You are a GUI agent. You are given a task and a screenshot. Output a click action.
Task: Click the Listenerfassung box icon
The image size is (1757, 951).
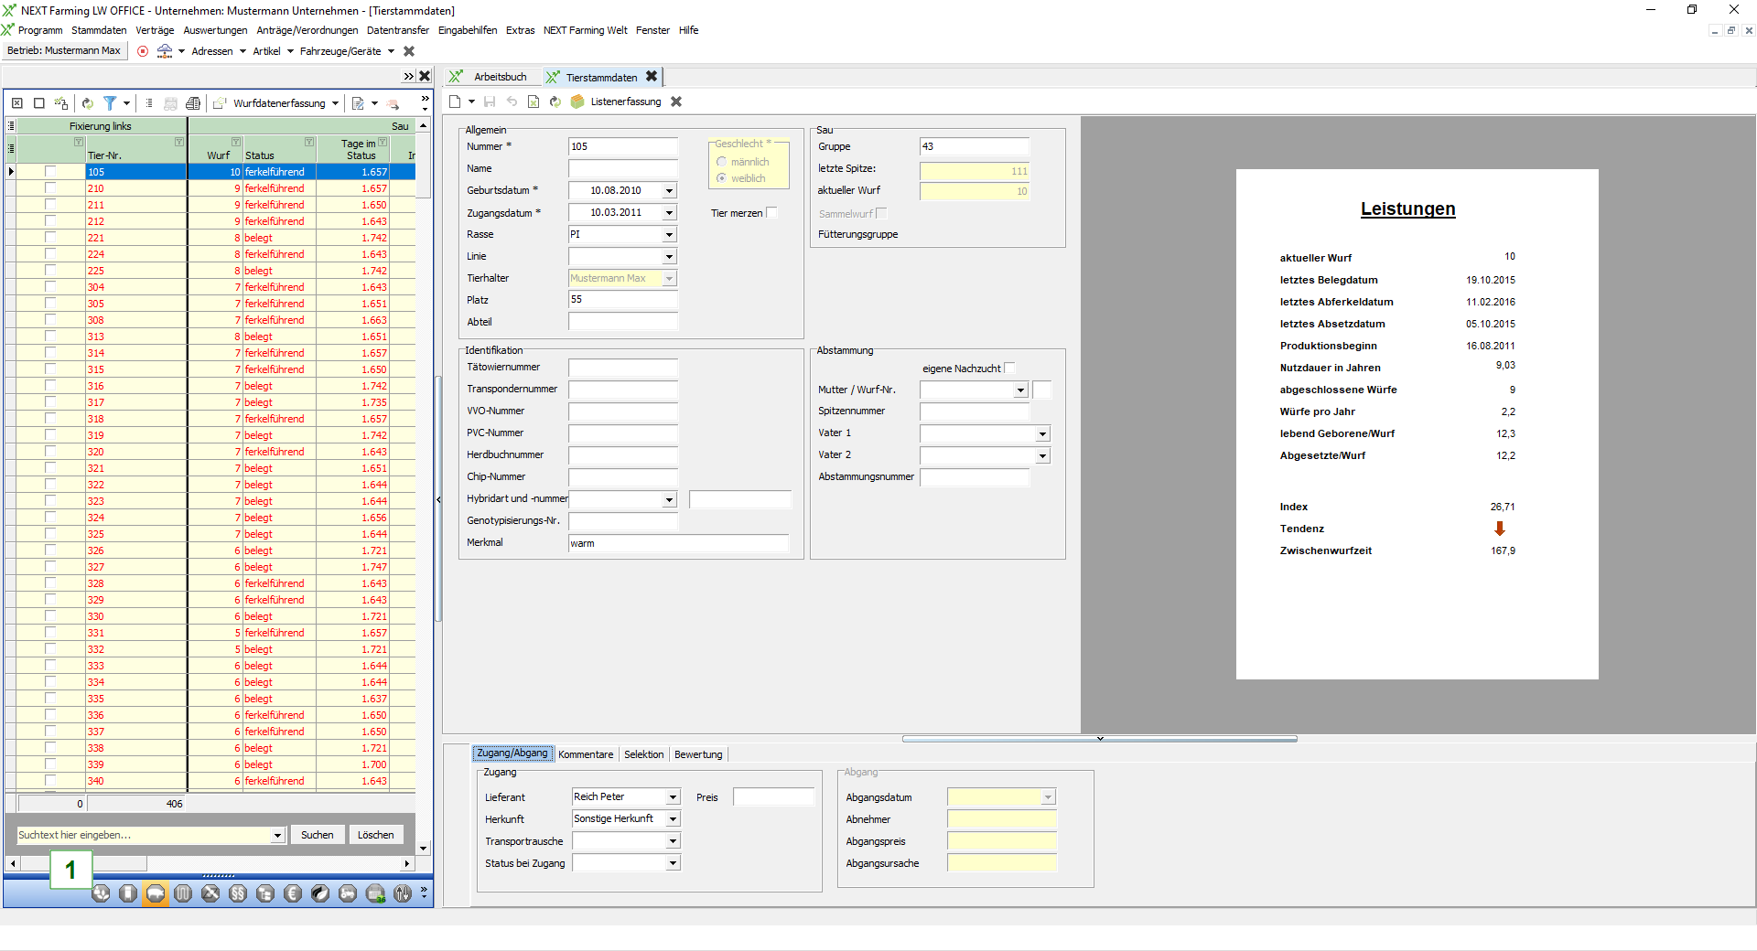pos(577,102)
